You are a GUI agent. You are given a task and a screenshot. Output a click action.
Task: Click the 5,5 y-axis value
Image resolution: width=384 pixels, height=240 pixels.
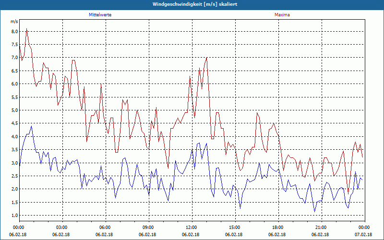14,97
